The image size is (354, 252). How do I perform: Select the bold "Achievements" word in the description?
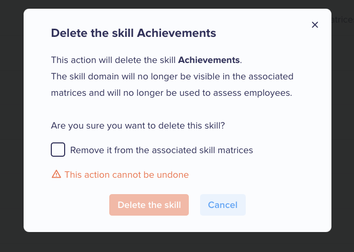tap(209, 60)
